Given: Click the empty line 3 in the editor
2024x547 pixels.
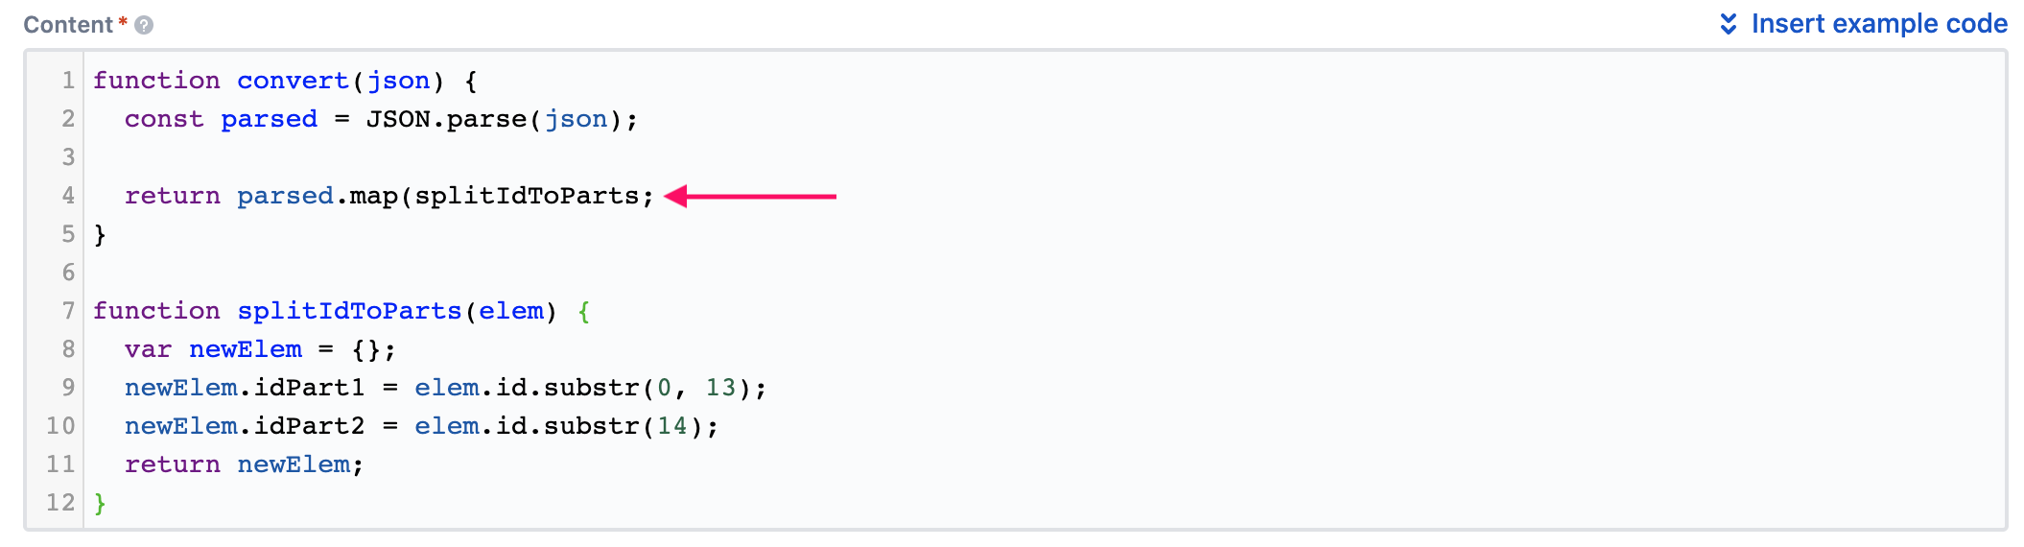Looking at the screenshot, I should 384,157.
